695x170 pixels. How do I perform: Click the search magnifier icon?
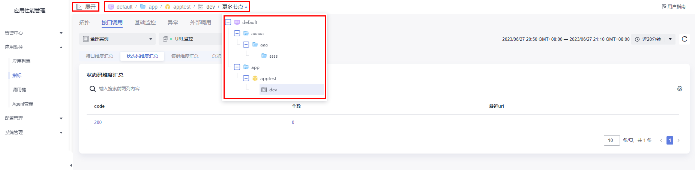[x=92, y=89]
